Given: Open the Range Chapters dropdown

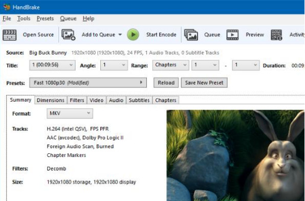Looking at the screenshot, I should coord(170,65).
